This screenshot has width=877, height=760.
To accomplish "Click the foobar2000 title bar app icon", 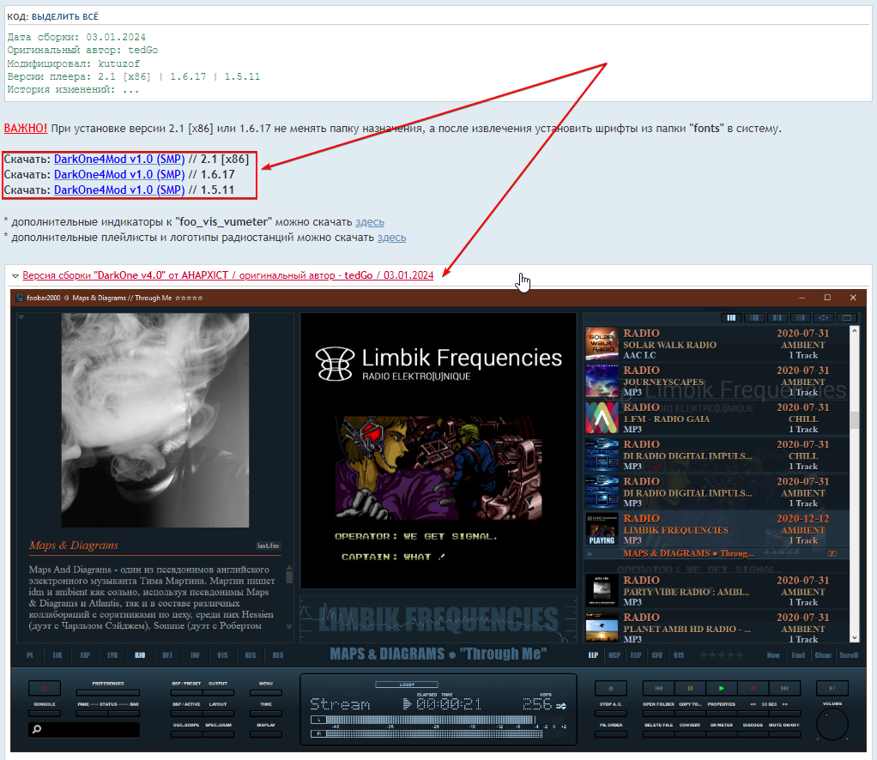I will pos(20,298).
